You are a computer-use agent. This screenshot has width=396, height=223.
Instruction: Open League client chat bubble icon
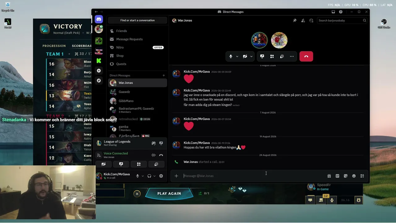310,200
